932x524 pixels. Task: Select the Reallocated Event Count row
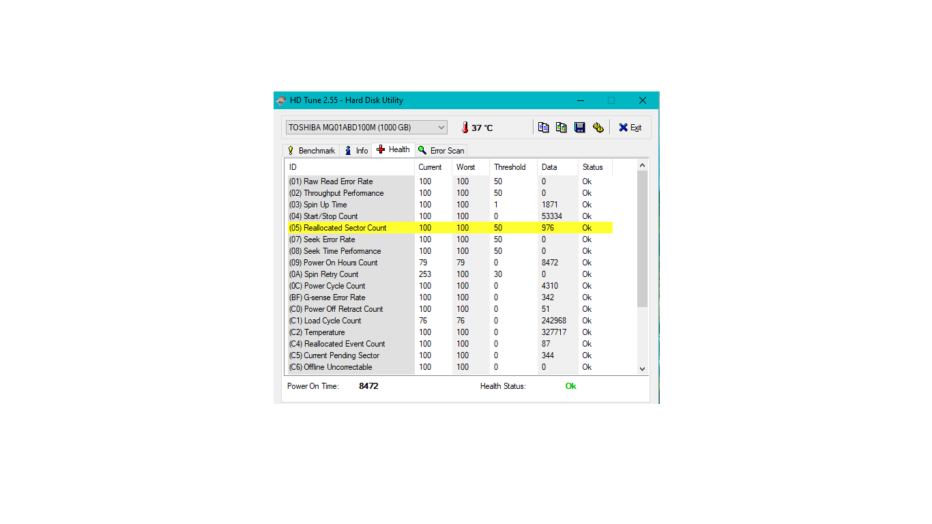pyautogui.click(x=449, y=344)
